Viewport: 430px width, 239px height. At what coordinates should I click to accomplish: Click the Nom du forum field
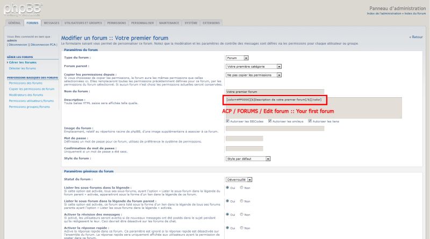click(275, 92)
